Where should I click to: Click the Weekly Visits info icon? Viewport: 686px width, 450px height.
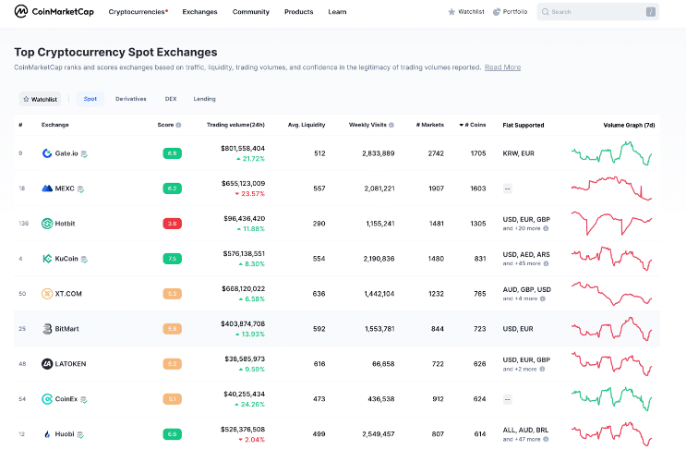pyautogui.click(x=391, y=125)
